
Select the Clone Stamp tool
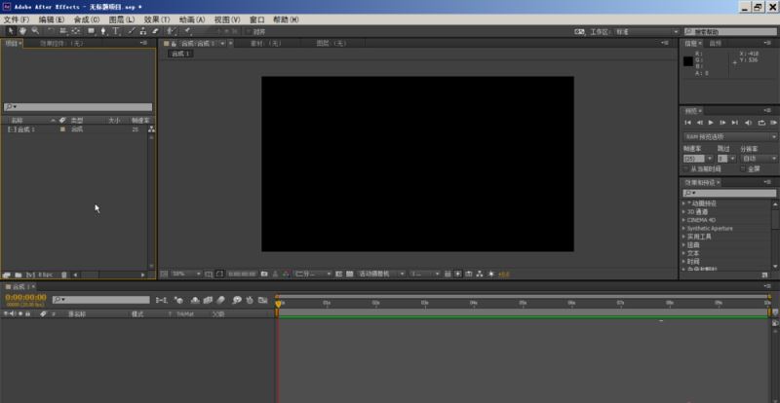coord(143,31)
